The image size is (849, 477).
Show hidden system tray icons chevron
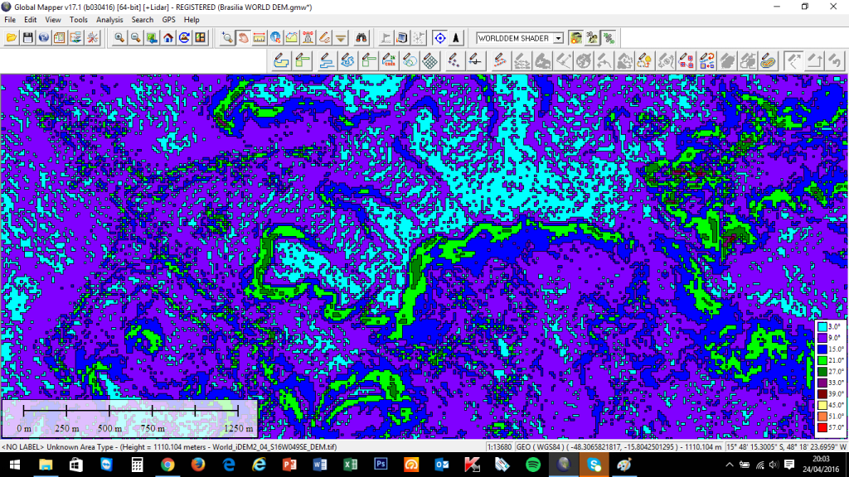[730, 465]
